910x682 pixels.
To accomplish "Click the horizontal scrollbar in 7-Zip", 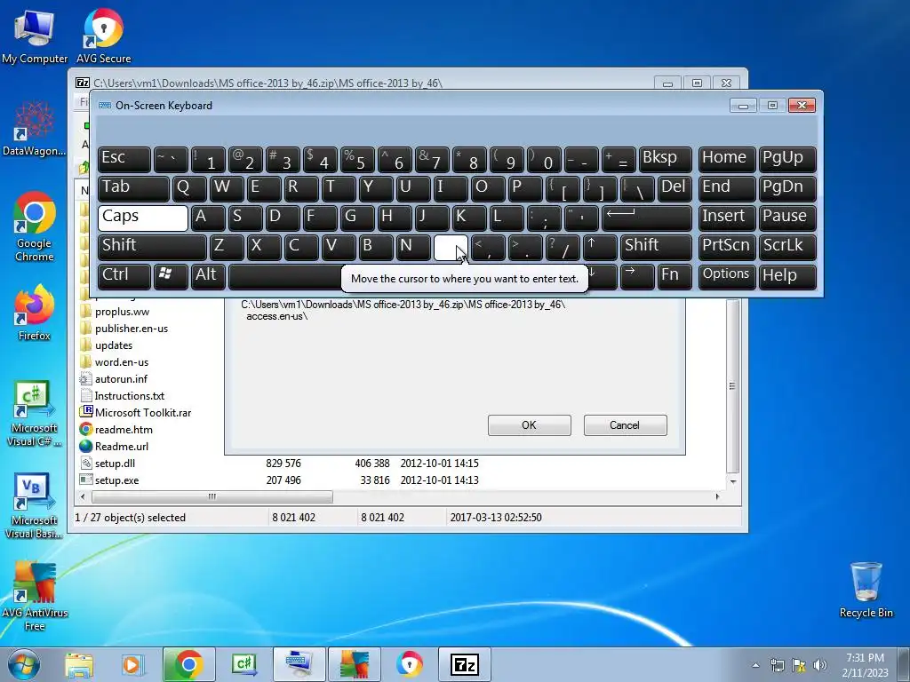I will click(x=212, y=496).
